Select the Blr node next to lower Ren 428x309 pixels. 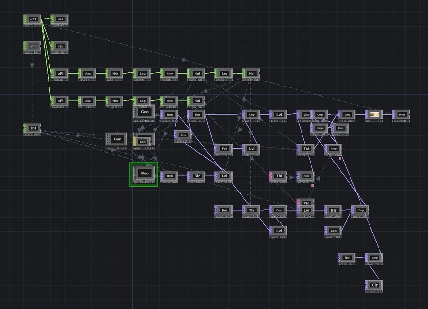[196, 176]
